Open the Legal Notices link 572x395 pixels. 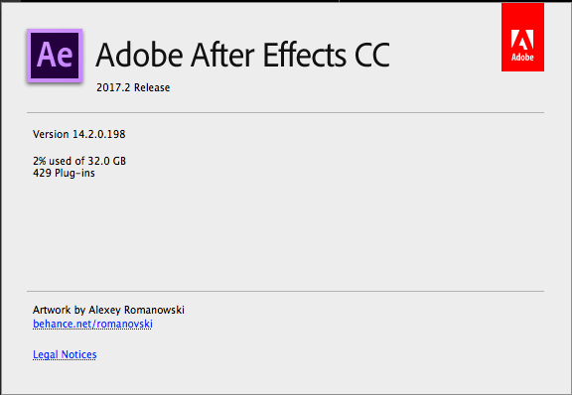[65, 354]
